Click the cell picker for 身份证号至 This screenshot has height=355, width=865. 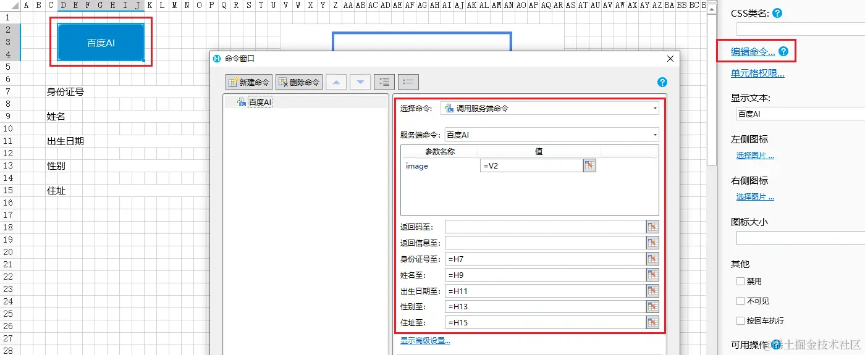652,259
